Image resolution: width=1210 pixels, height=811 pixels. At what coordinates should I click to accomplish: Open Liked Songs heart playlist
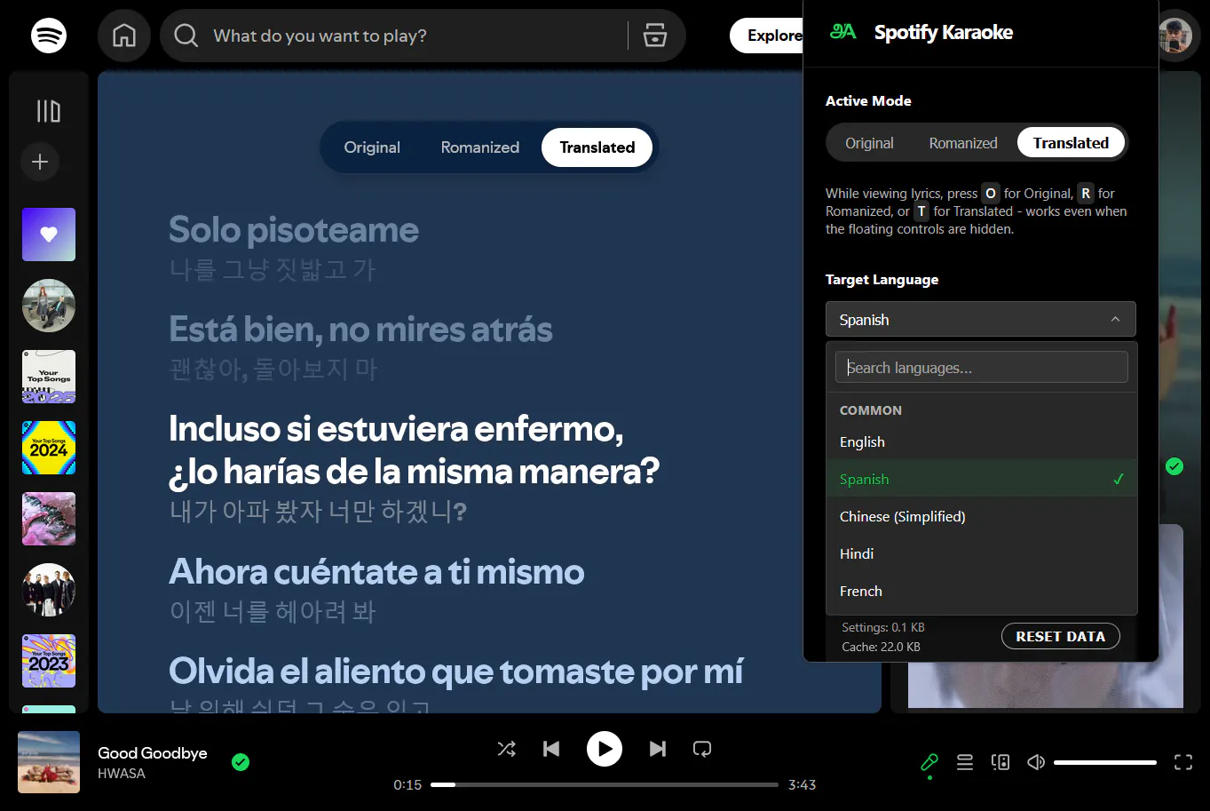pos(49,235)
